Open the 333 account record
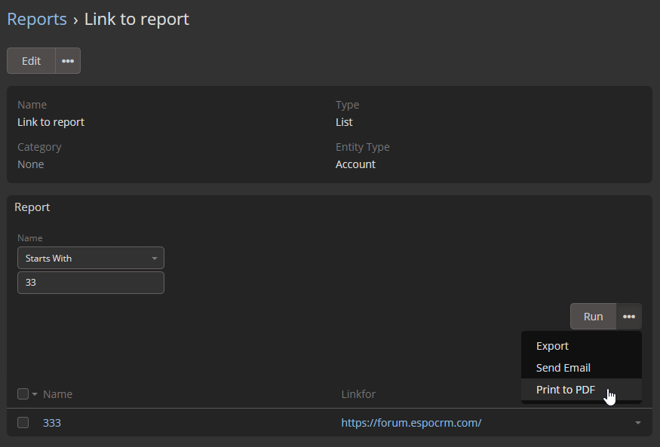The image size is (660, 447). click(x=52, y=423)
